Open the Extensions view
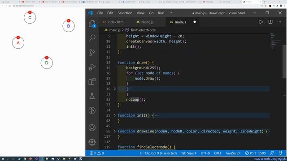This screenshot has width=287, height=161. pos(92,81)
